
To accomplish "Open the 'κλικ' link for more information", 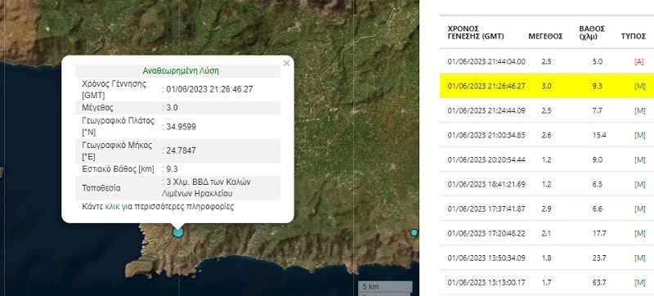I will point(112,206).
